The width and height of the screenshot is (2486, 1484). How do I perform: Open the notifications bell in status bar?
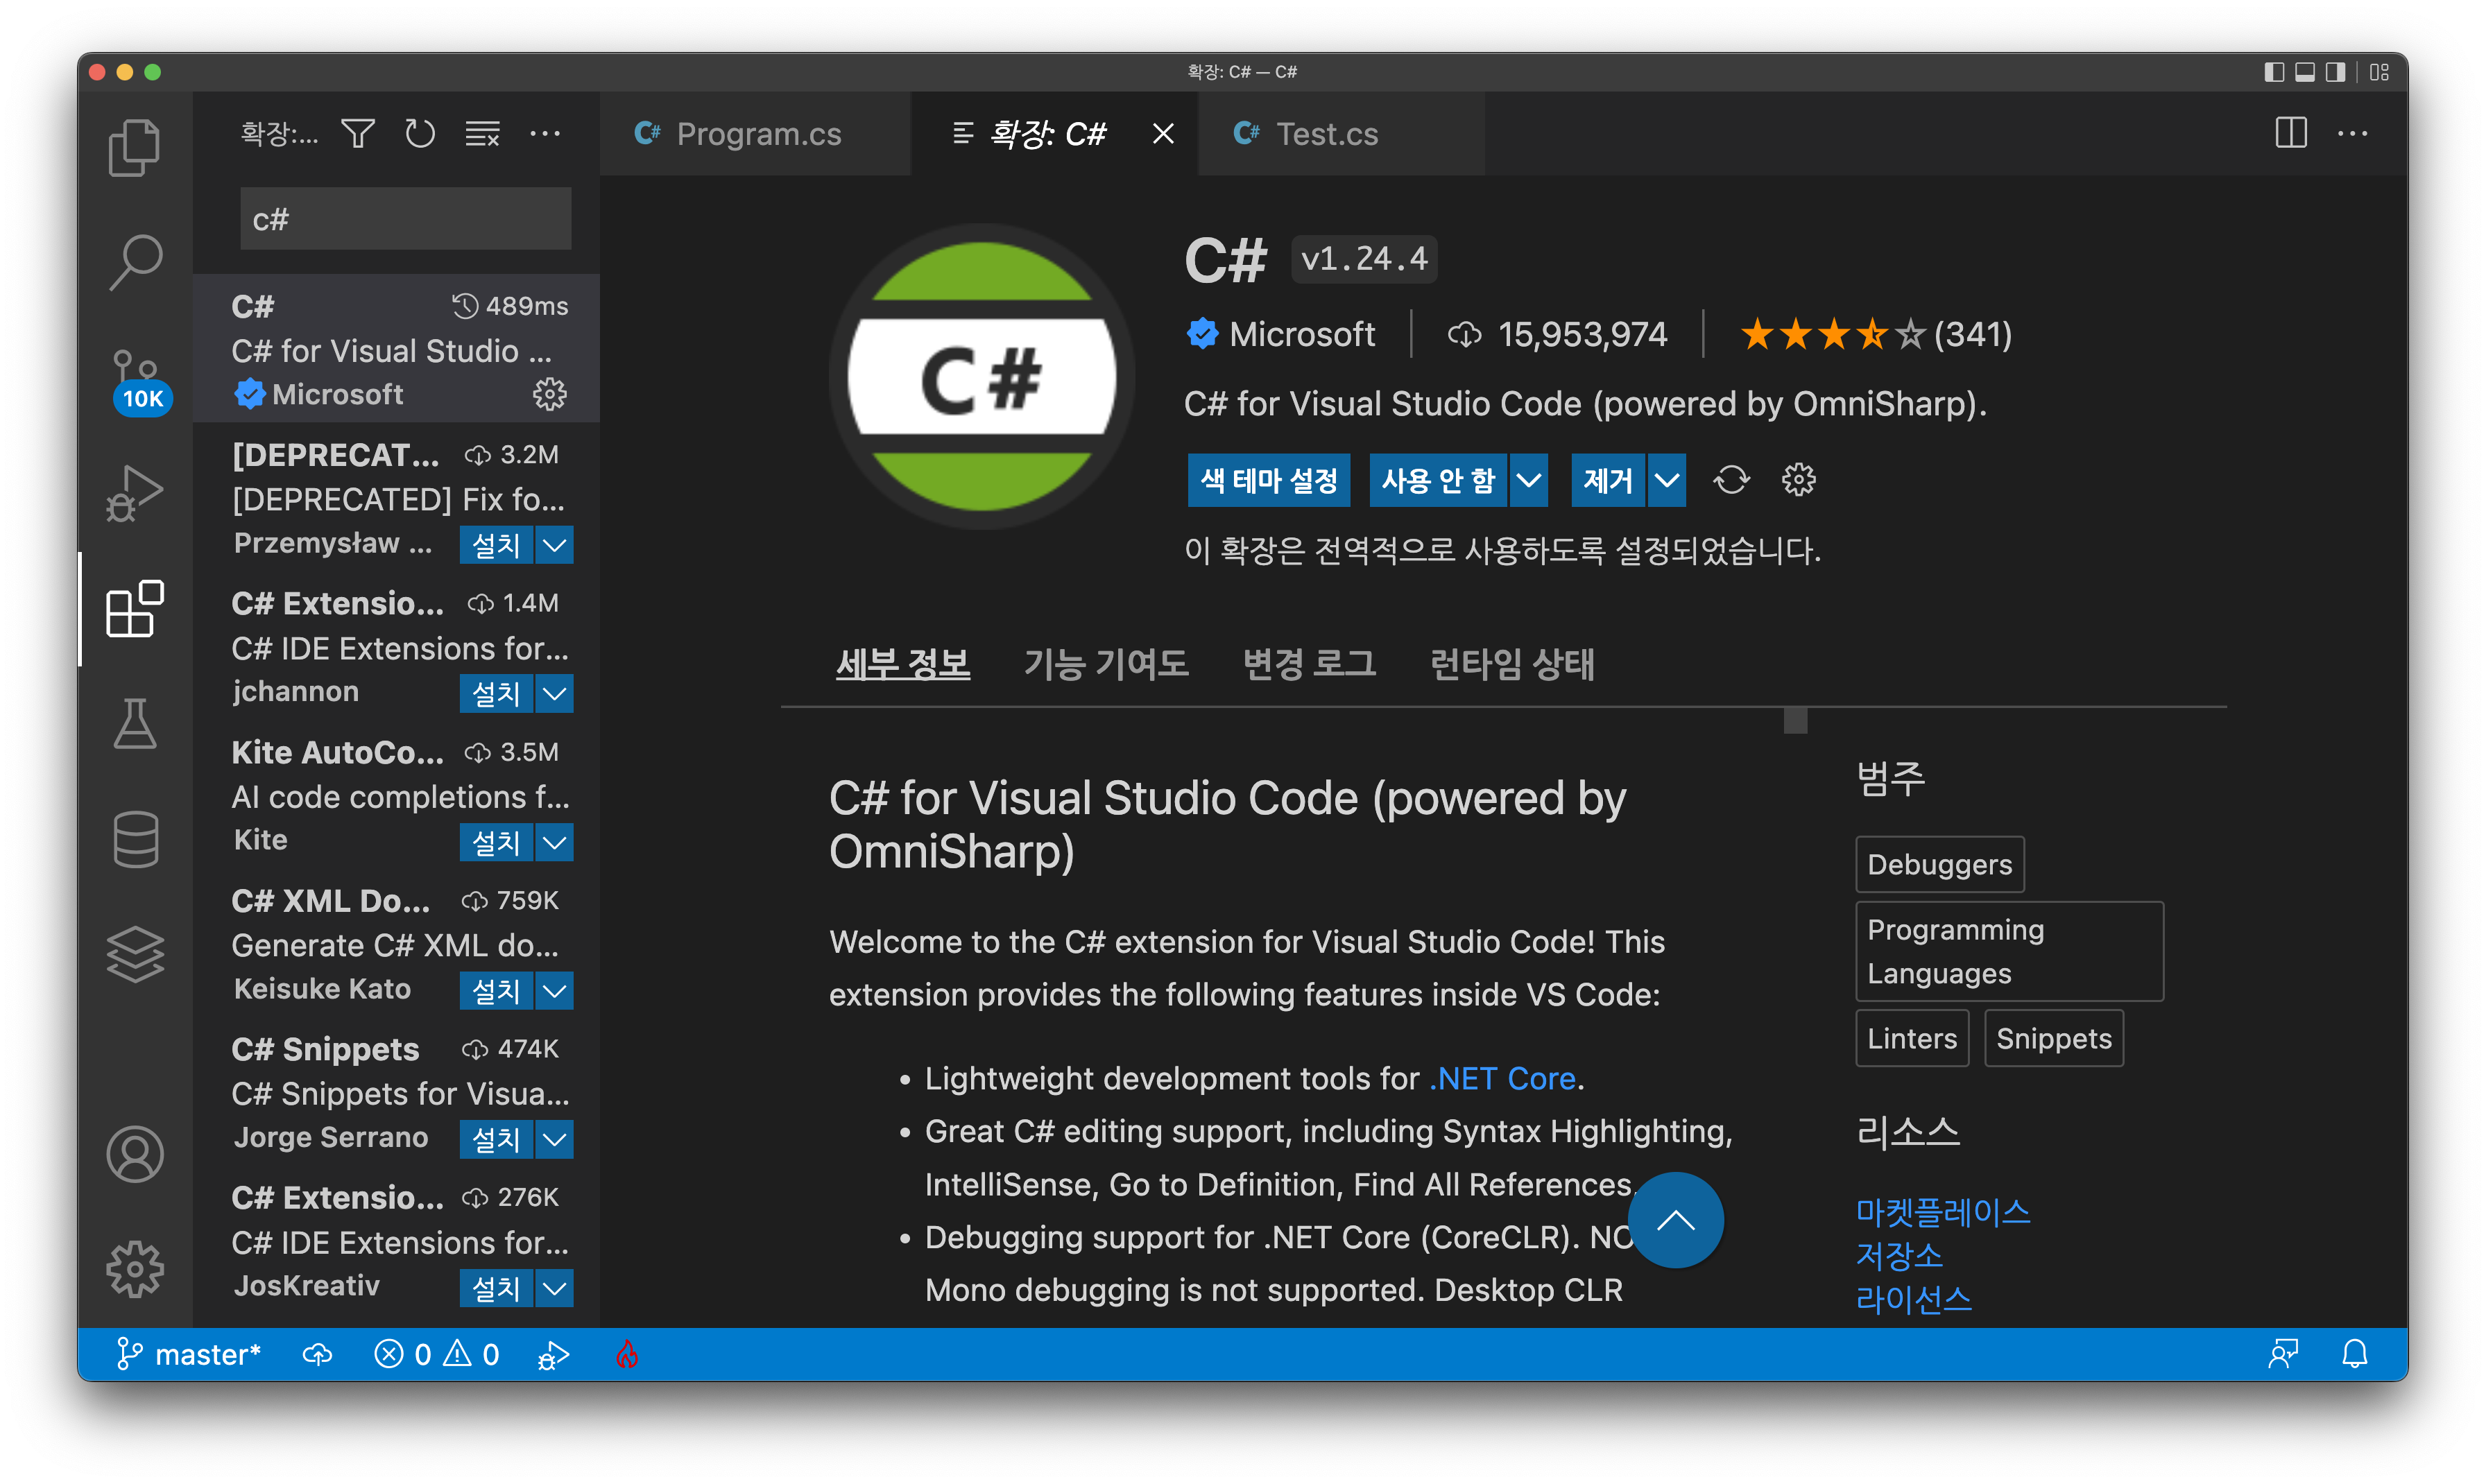[2354, 1354]
